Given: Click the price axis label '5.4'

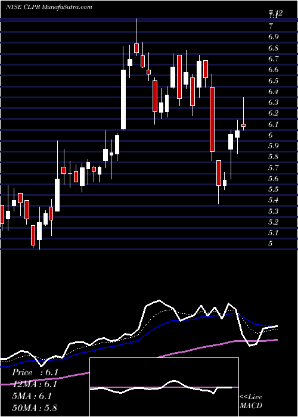Looking at the screenshot, I should [273, 200].
